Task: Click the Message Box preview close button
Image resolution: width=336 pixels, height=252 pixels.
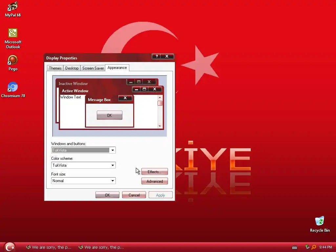Action: click(x=125, y=98)
